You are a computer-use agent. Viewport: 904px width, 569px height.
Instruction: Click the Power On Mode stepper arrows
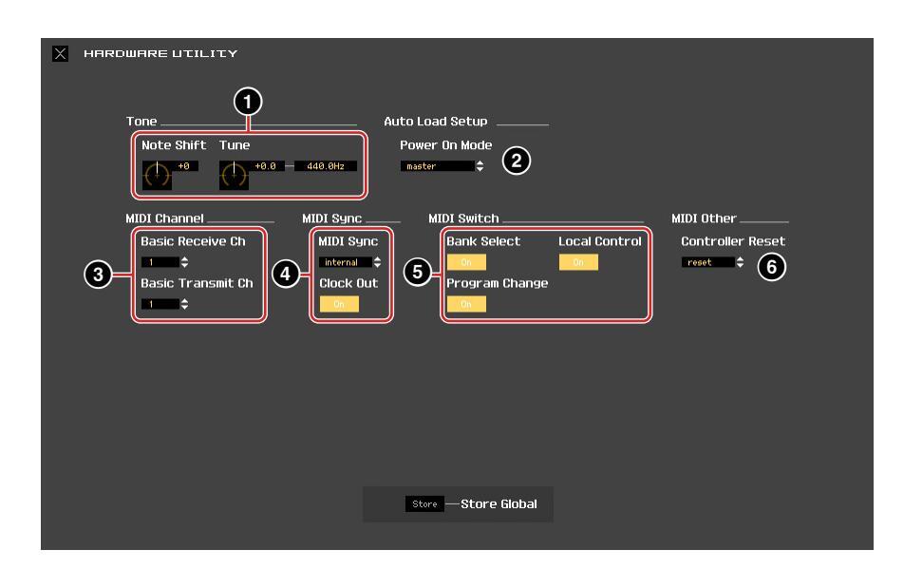click(x=480, y=166)
